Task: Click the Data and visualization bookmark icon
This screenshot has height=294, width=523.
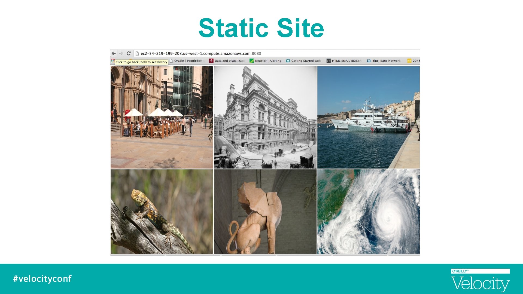Action: point(211,61)
